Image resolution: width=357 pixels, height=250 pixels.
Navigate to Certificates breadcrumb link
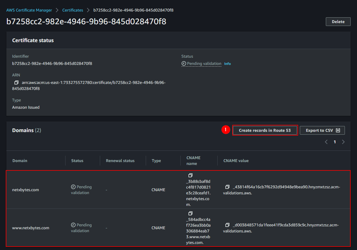pos(73,10)
